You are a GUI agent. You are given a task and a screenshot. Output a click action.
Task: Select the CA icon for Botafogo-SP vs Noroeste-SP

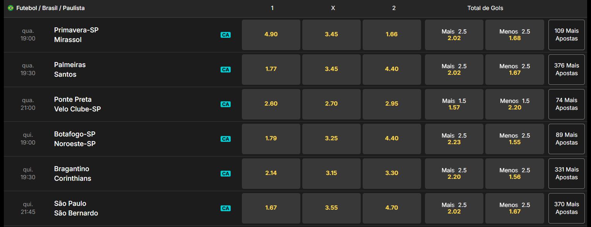coord(226,139)
